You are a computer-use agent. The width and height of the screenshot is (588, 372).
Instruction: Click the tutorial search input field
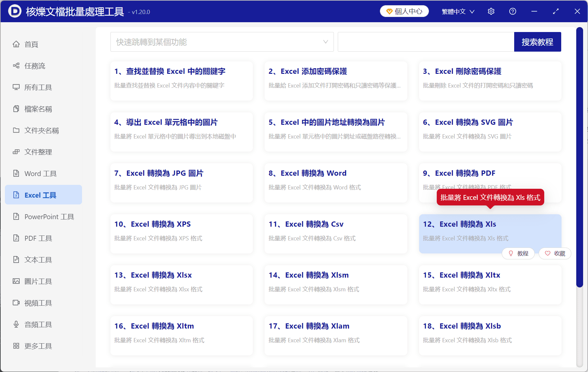pos(426,42)
